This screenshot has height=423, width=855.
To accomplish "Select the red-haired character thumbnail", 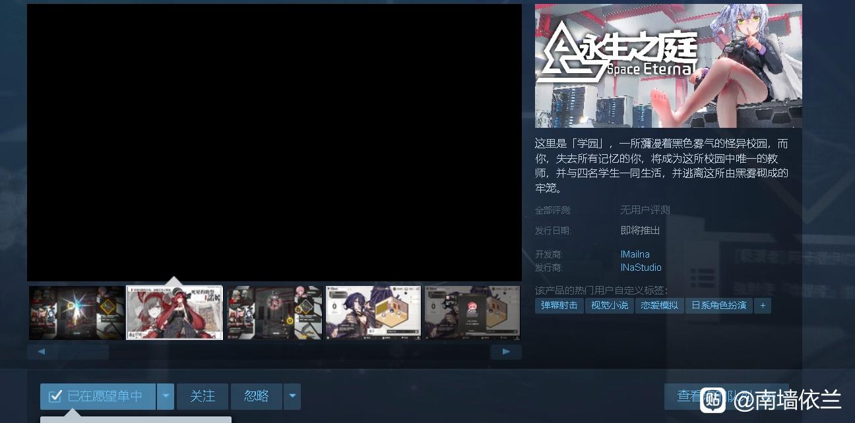I will [175, 312].
